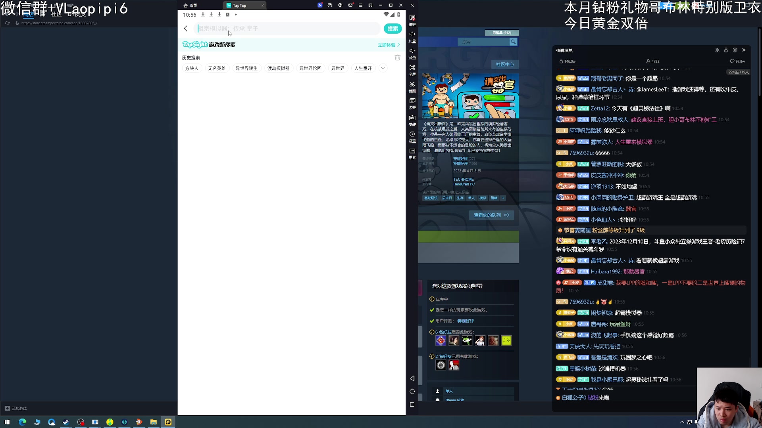Image resolution: width=762 pixels, height=428 pixels.
Task: Open the TapSight 立即体验 link
Action: coord(389,45)
